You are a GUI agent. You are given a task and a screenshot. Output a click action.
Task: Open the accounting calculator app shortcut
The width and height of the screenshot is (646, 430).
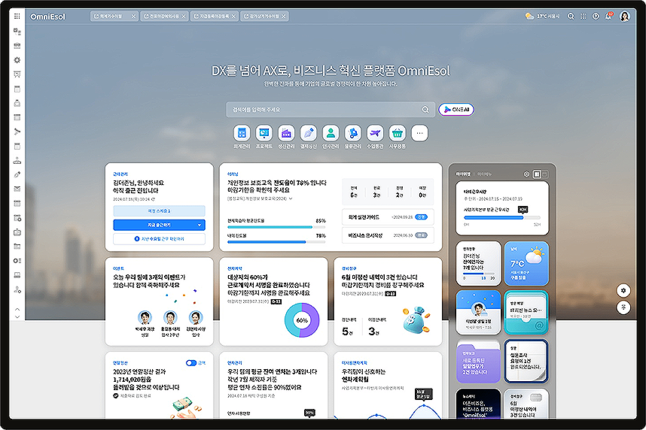pyautogui.click(x=242, y=133)
